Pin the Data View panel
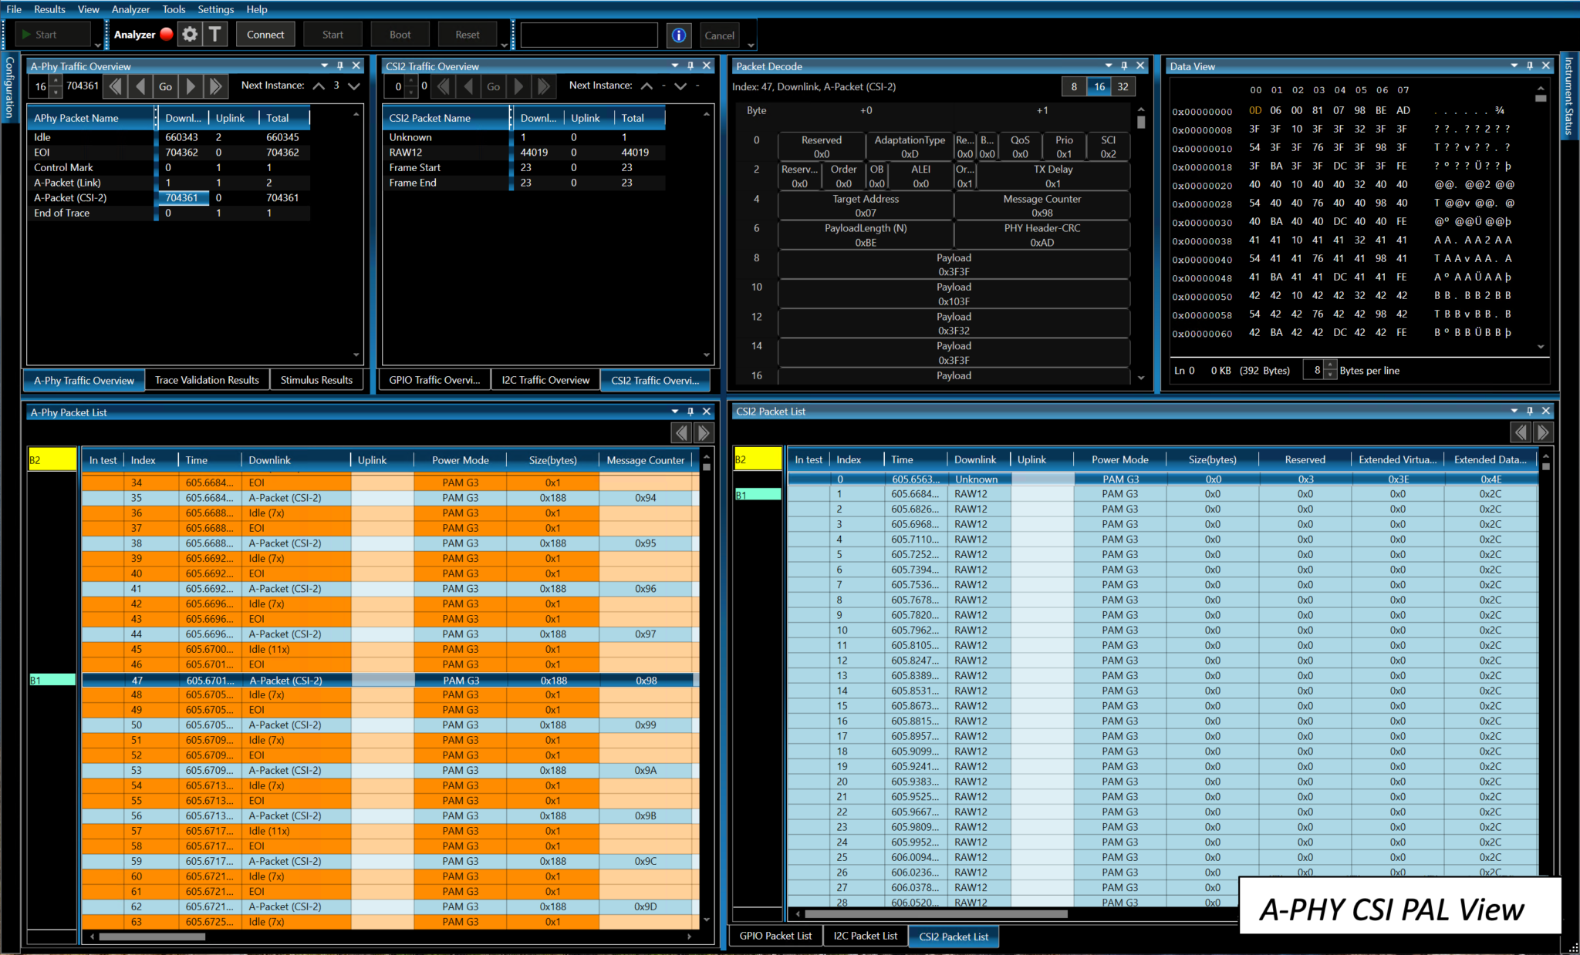This screenshot has width=1580, height=955. tap(1531, 66)
